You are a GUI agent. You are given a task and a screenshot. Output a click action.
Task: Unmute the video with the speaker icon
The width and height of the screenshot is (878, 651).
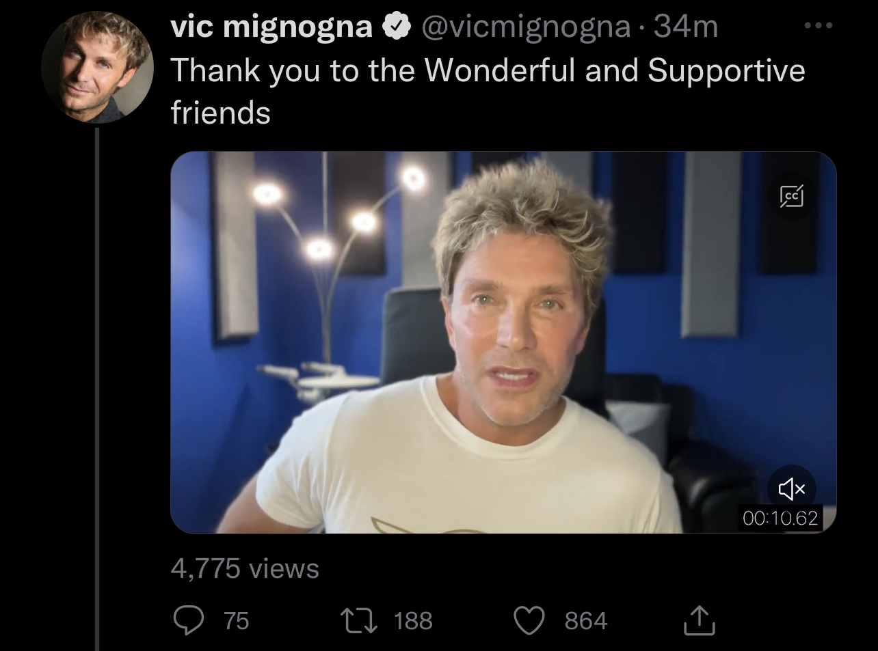tap(791, 488)
